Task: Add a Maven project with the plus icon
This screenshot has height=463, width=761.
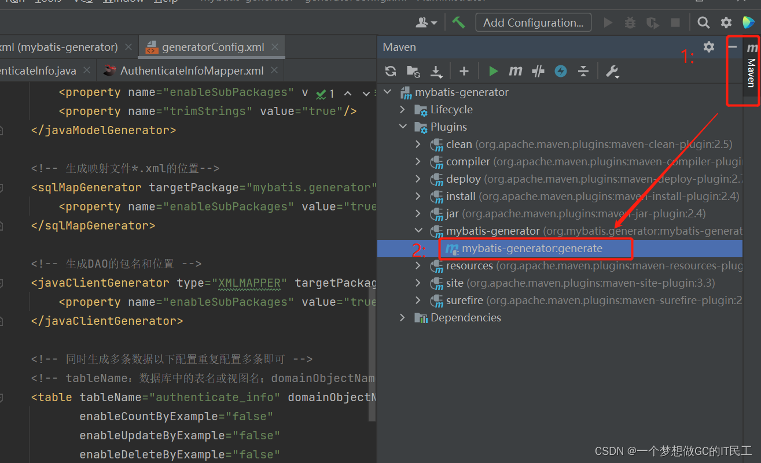Action: click(464, 71)
